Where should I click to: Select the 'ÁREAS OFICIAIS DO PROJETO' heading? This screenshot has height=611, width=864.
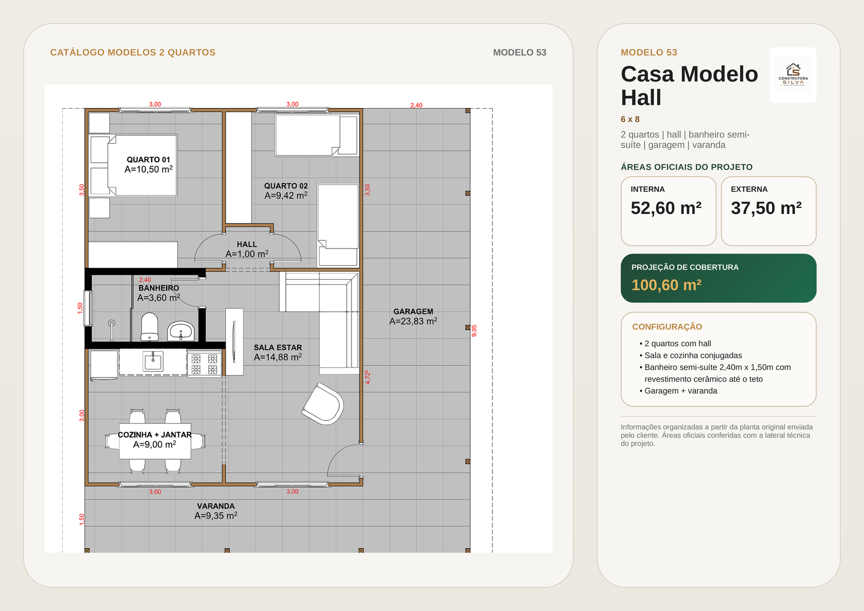click(686, 167)
